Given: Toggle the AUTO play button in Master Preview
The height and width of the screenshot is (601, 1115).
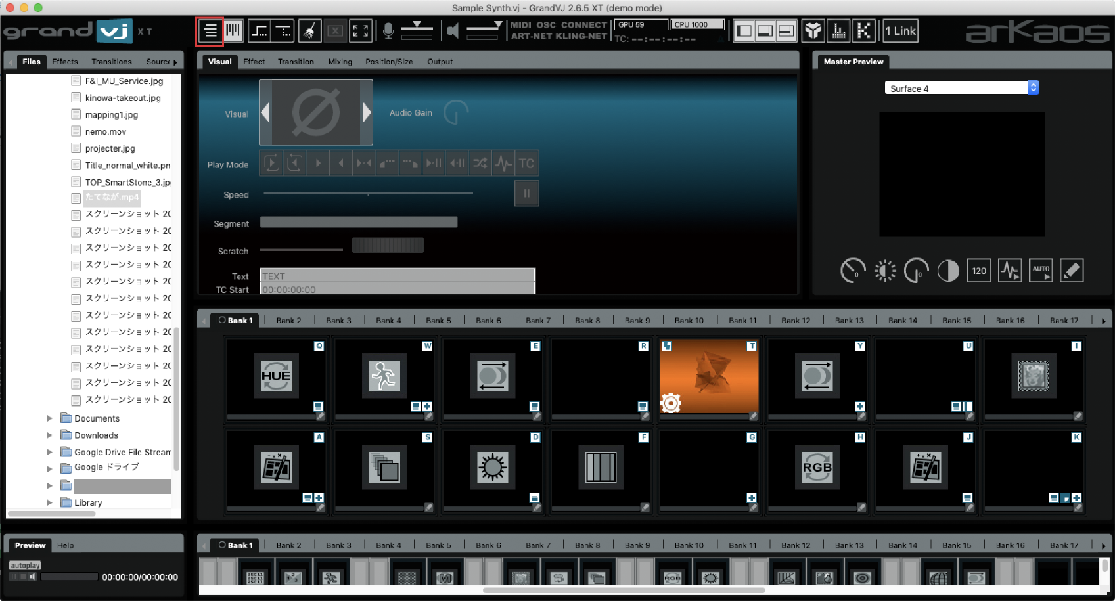Looking at the screenshot, I should point(1041,271).
